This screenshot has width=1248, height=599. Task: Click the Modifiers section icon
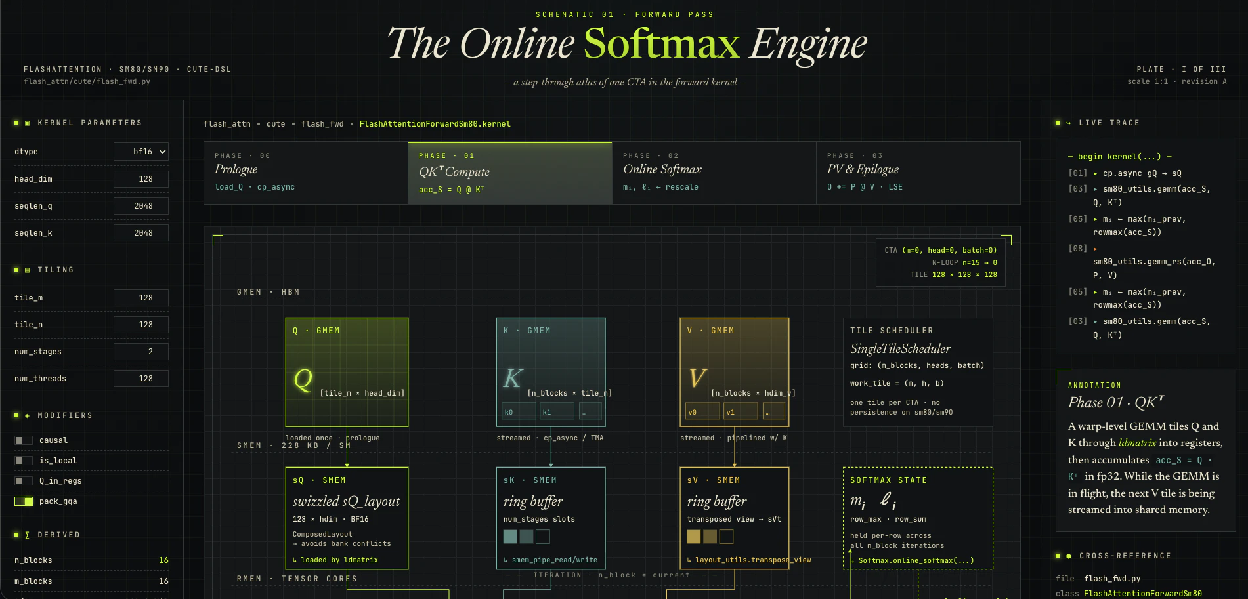pyautogui.click(x=27, y=415)
